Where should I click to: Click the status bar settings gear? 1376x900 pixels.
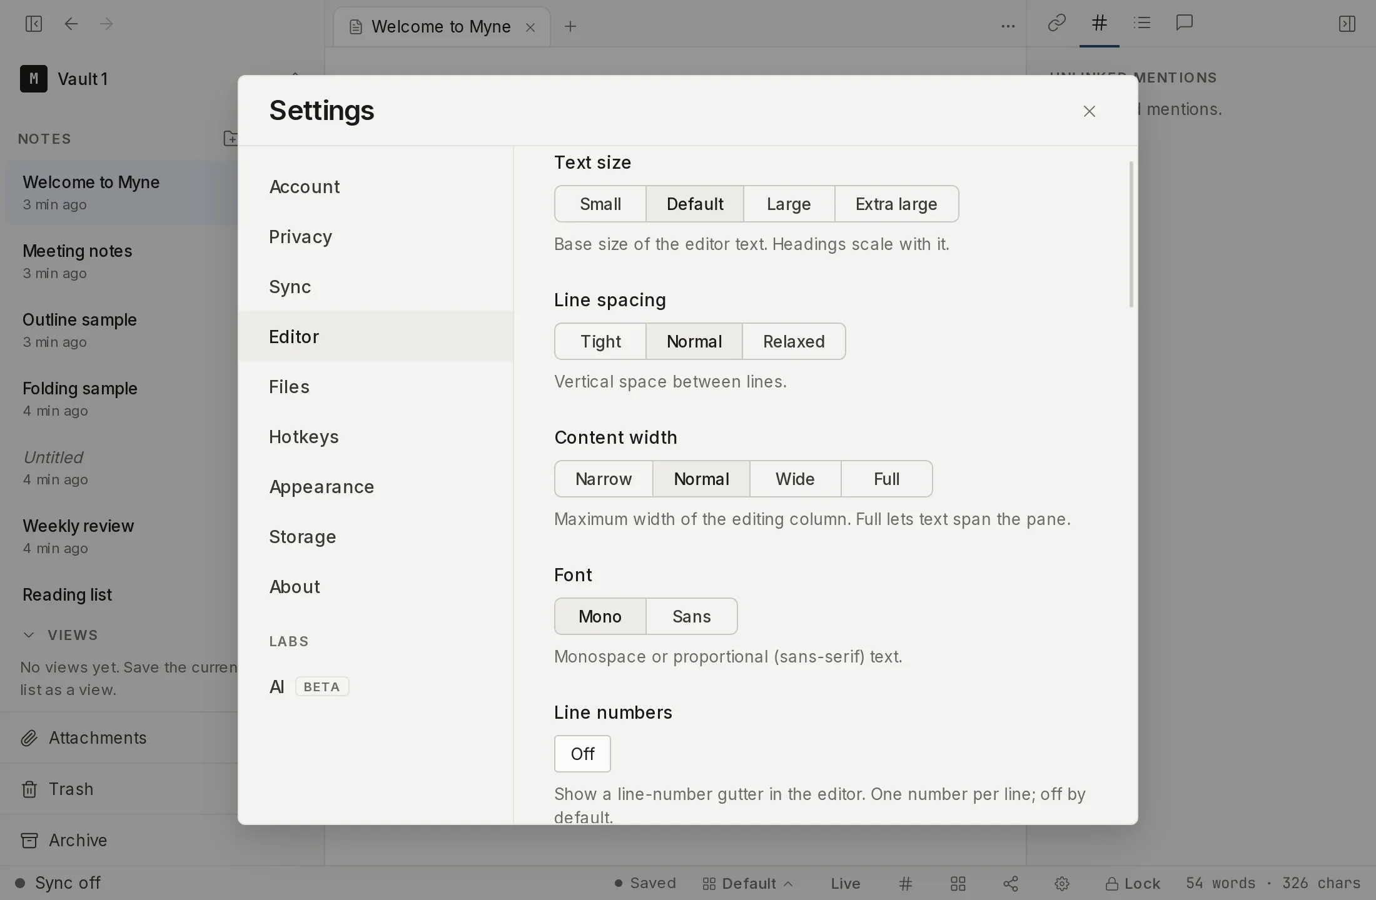tap(1061, 883)
